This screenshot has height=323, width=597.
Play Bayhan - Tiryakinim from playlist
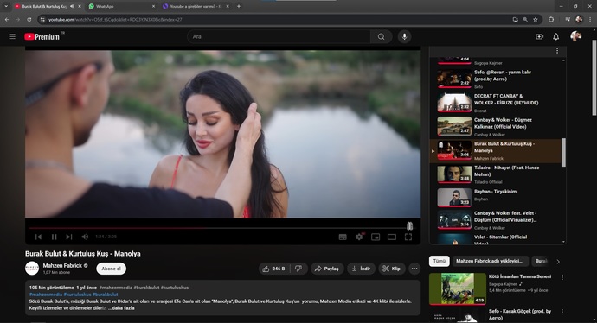[x=495, y=198]
